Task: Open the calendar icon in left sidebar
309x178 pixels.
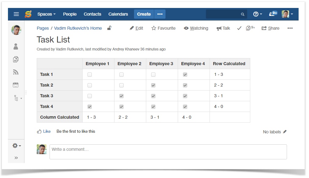Action: 16,85
